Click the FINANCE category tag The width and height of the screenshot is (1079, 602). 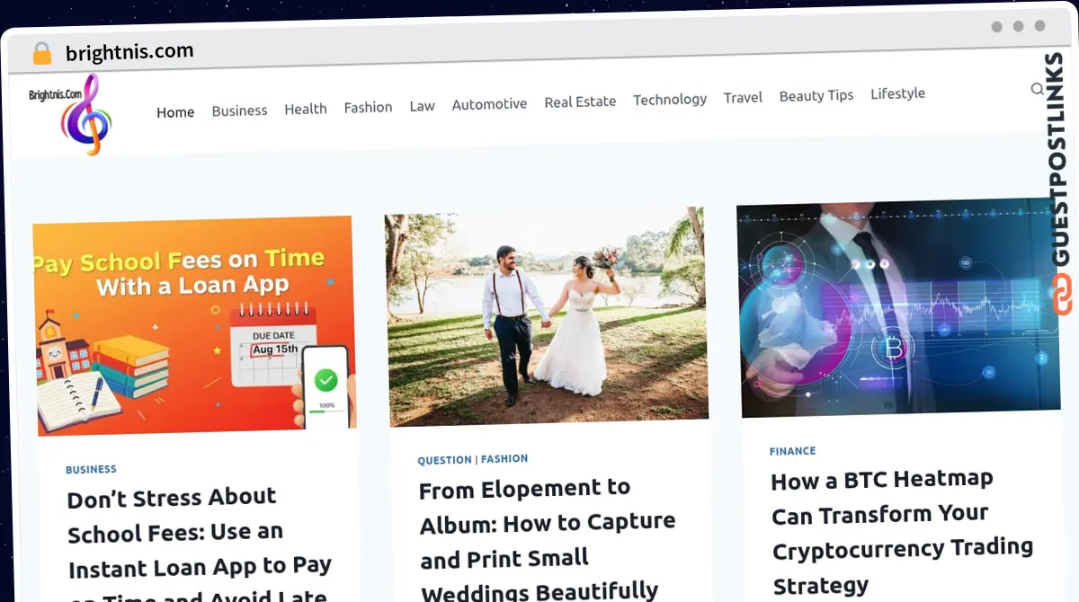[x=793, y=451]
